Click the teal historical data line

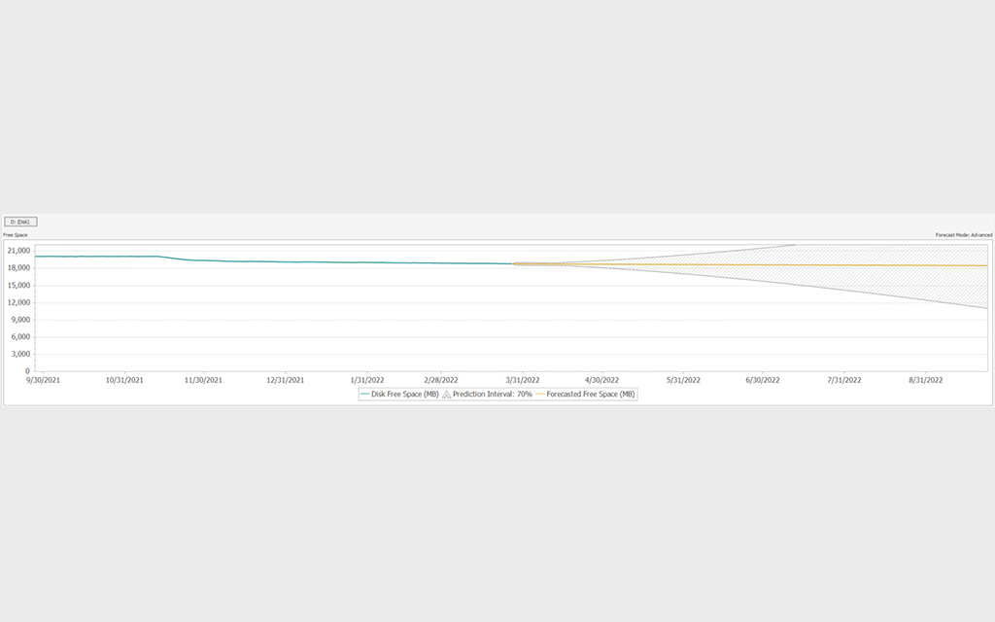pos(292,261)
